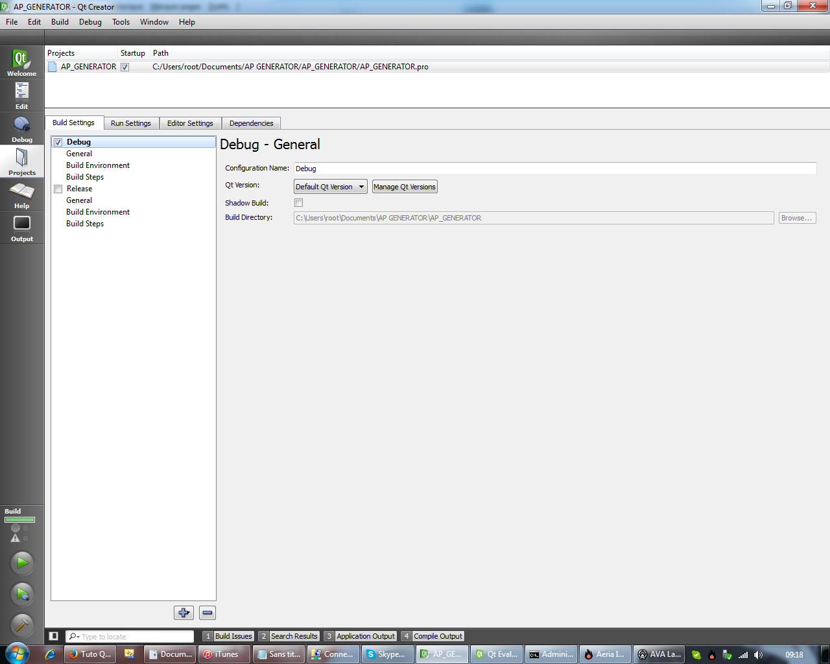Select Build Environment under Debug

98,165
